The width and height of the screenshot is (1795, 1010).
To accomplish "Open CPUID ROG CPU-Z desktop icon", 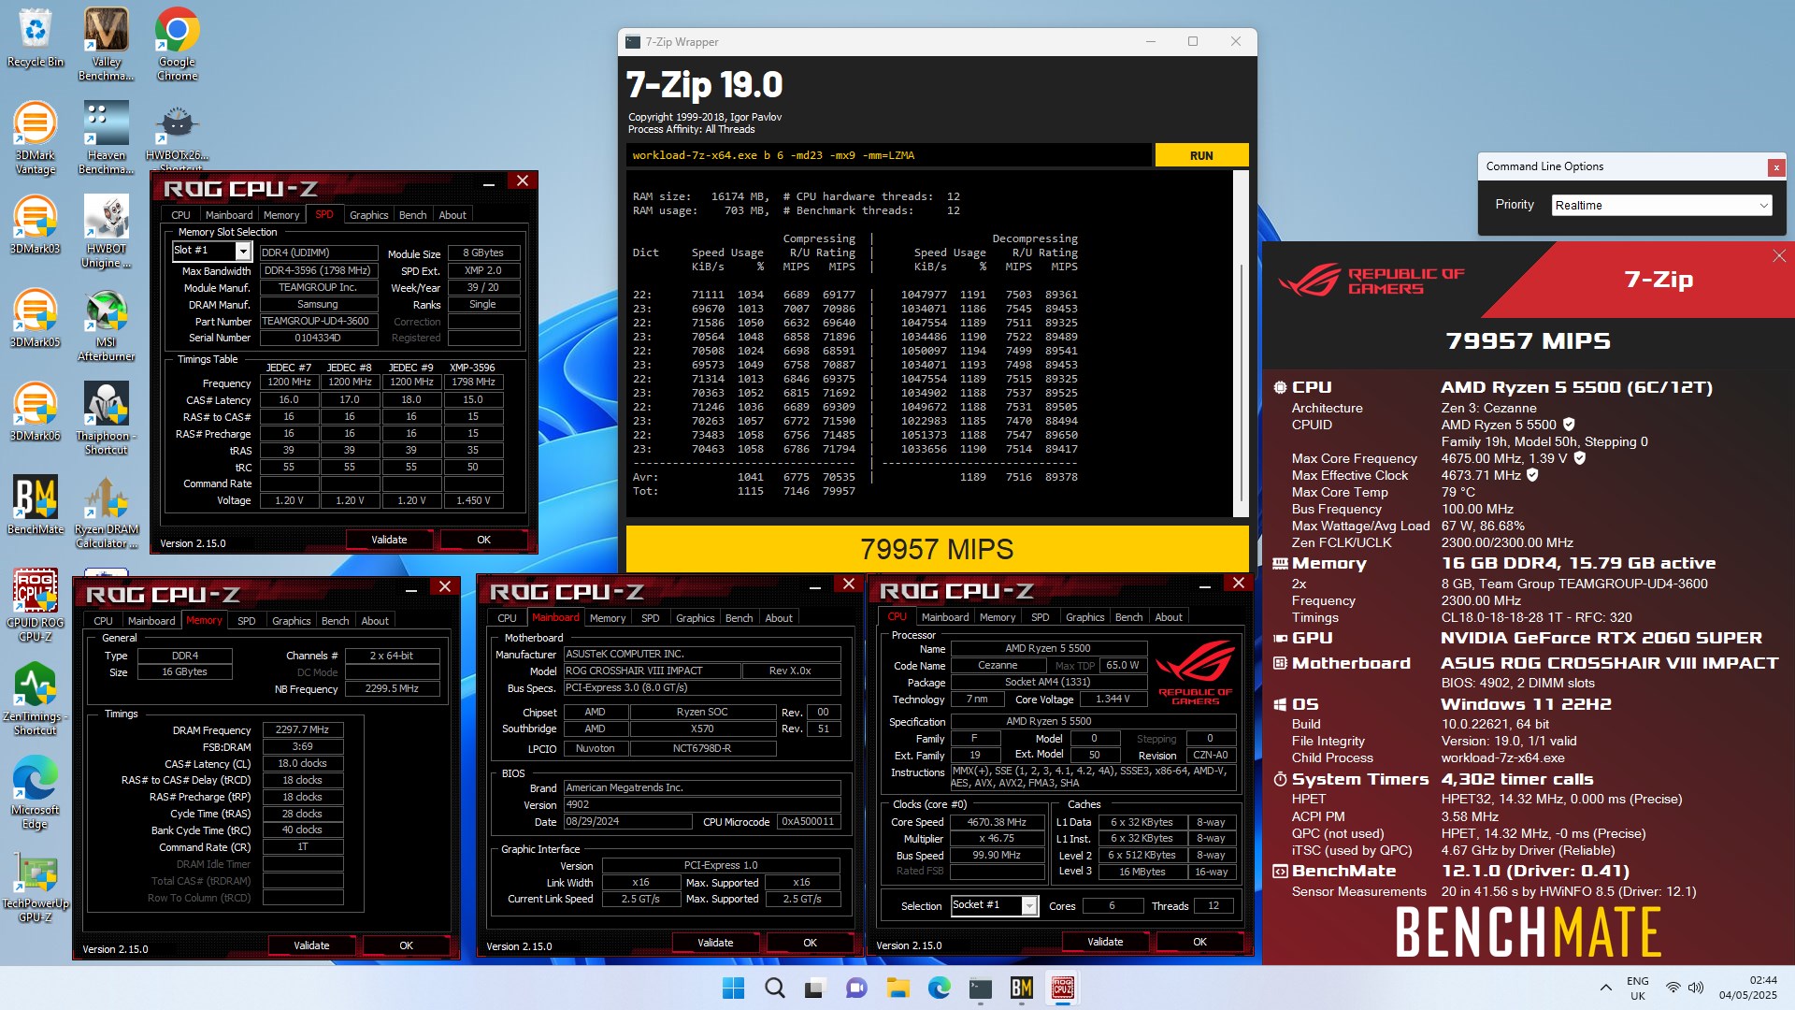I will click(x=35, y=605).
